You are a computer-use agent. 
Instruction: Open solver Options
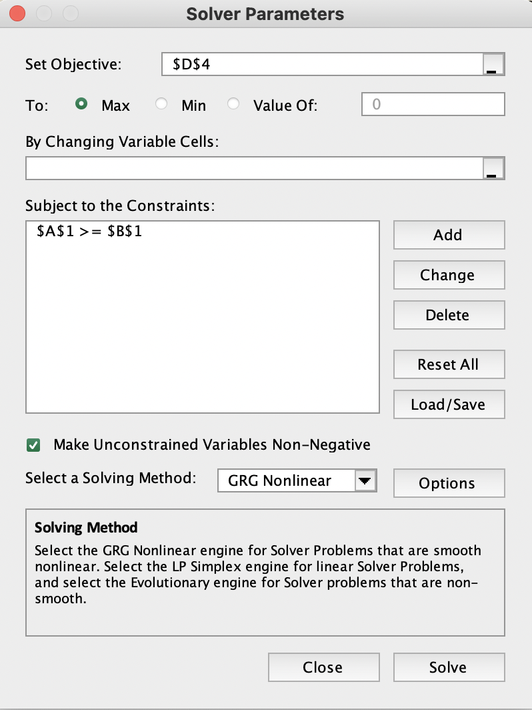[x=448, y=483]
